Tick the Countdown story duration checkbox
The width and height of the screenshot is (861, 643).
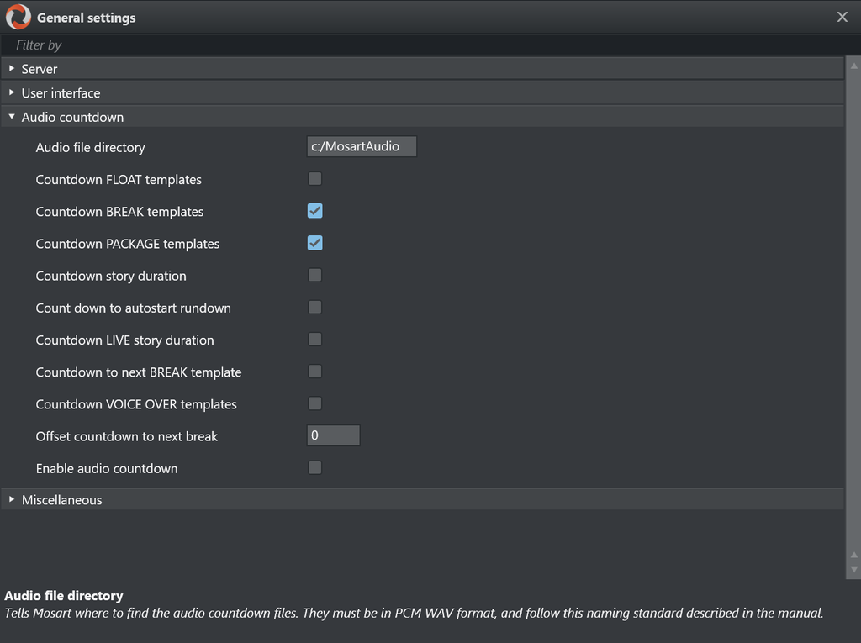click(x=314, y=275)
